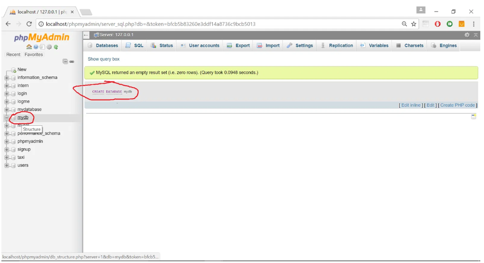Collapse all navigation tree items icon
The image size is (484, 263).
coord(65,62)
